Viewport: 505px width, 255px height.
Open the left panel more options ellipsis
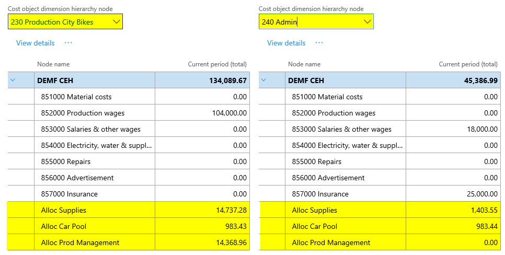coord(68,43)
